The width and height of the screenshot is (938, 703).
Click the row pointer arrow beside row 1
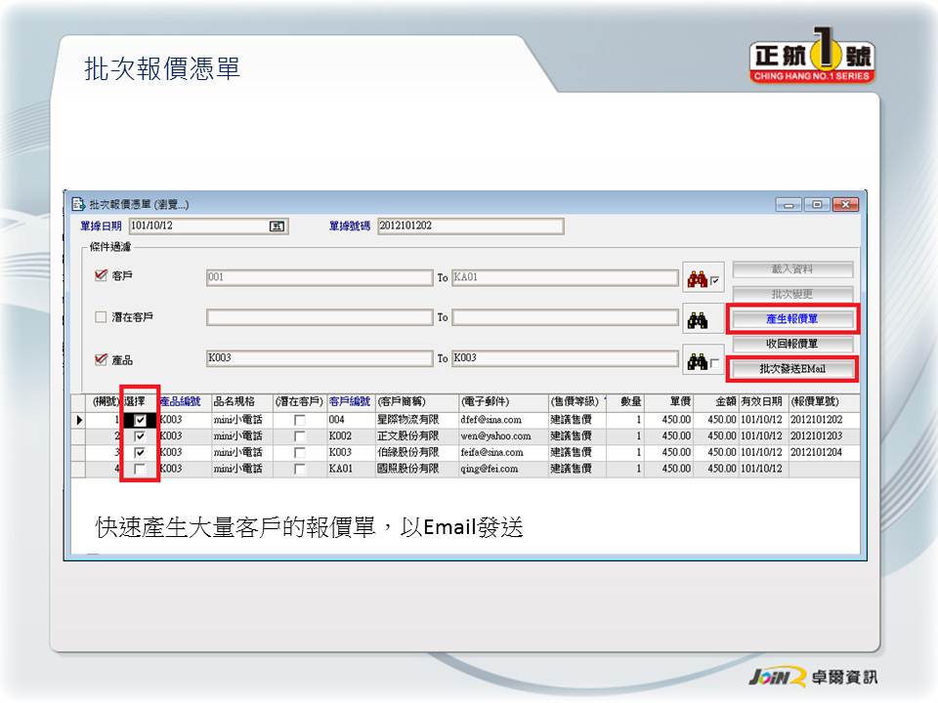79,420
